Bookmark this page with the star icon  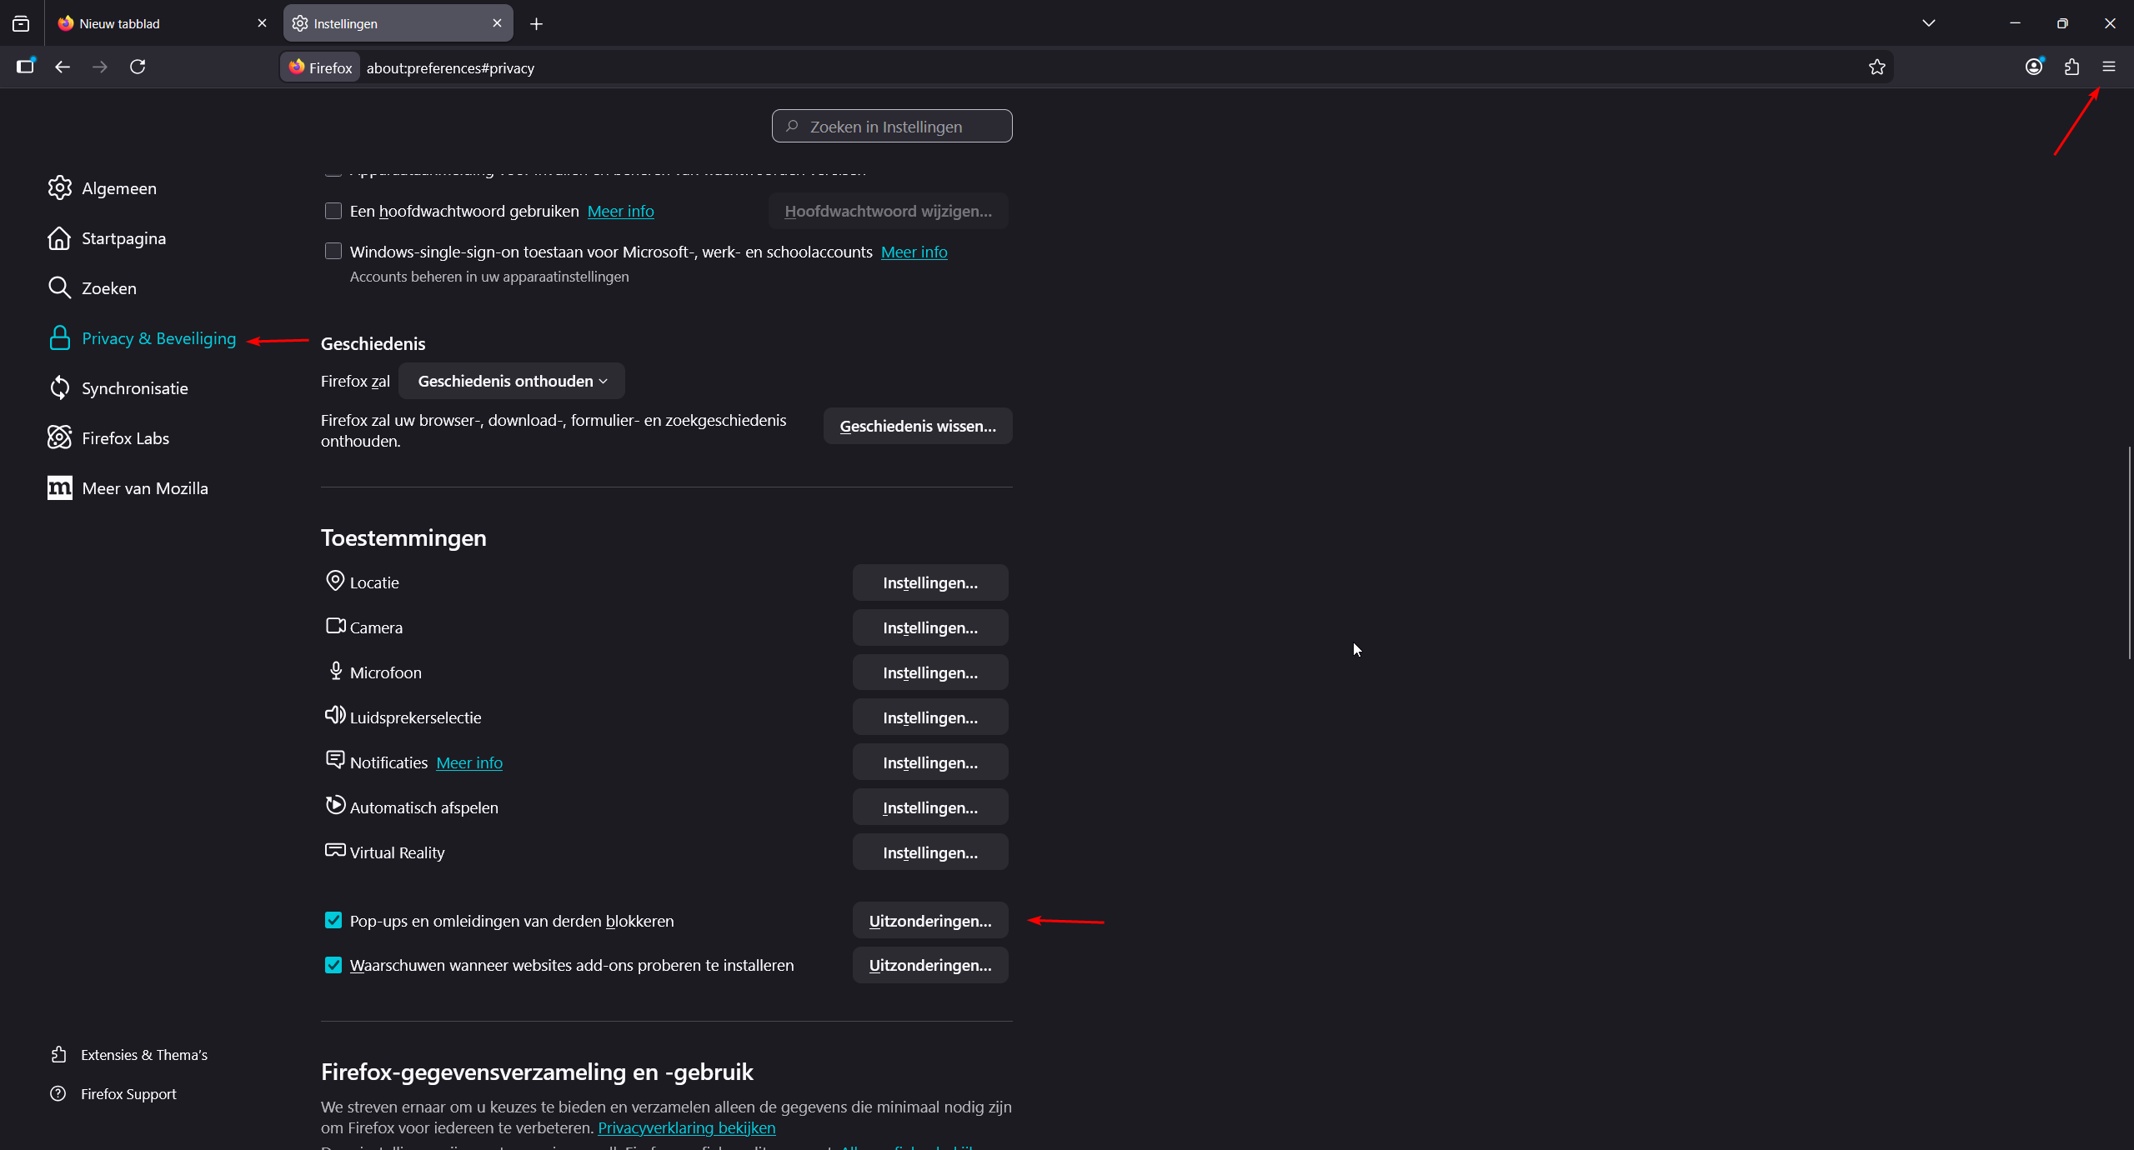pos(1876,67)
